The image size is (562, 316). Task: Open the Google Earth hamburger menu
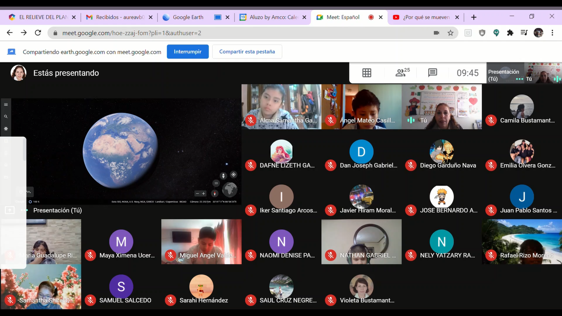[x=6, y=105]
